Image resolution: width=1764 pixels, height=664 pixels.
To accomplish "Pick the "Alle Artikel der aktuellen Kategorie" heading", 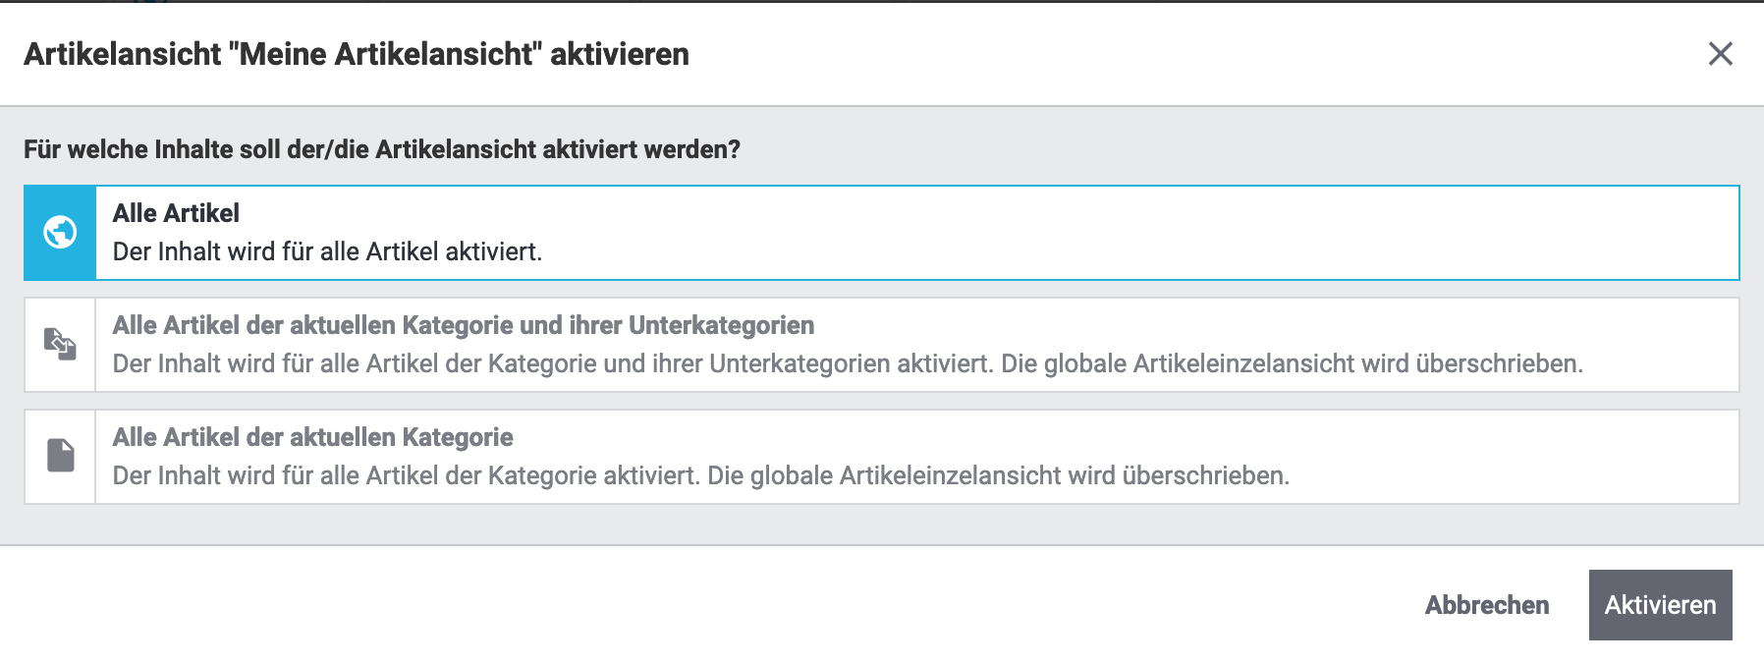I will (312, 437).
